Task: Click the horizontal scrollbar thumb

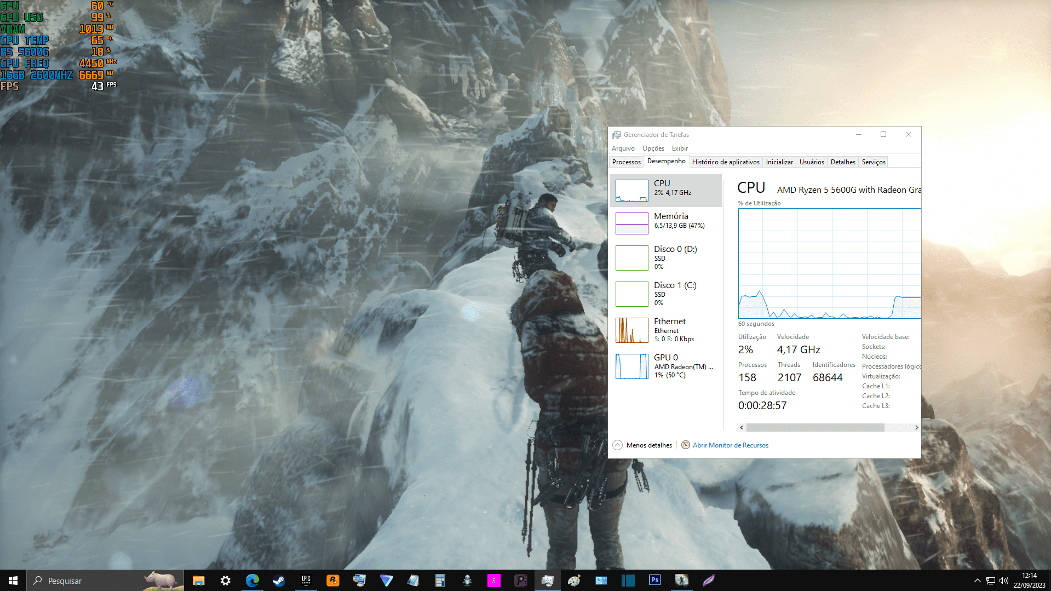Action: tap(815, 428)
